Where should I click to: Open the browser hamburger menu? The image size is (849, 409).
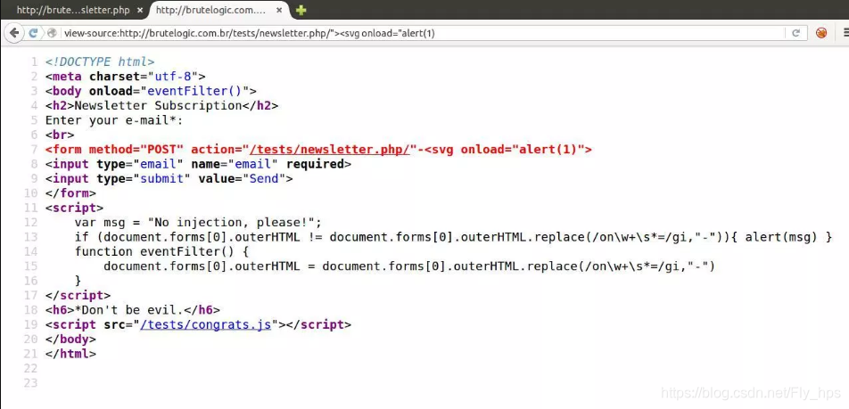(845, 33)
